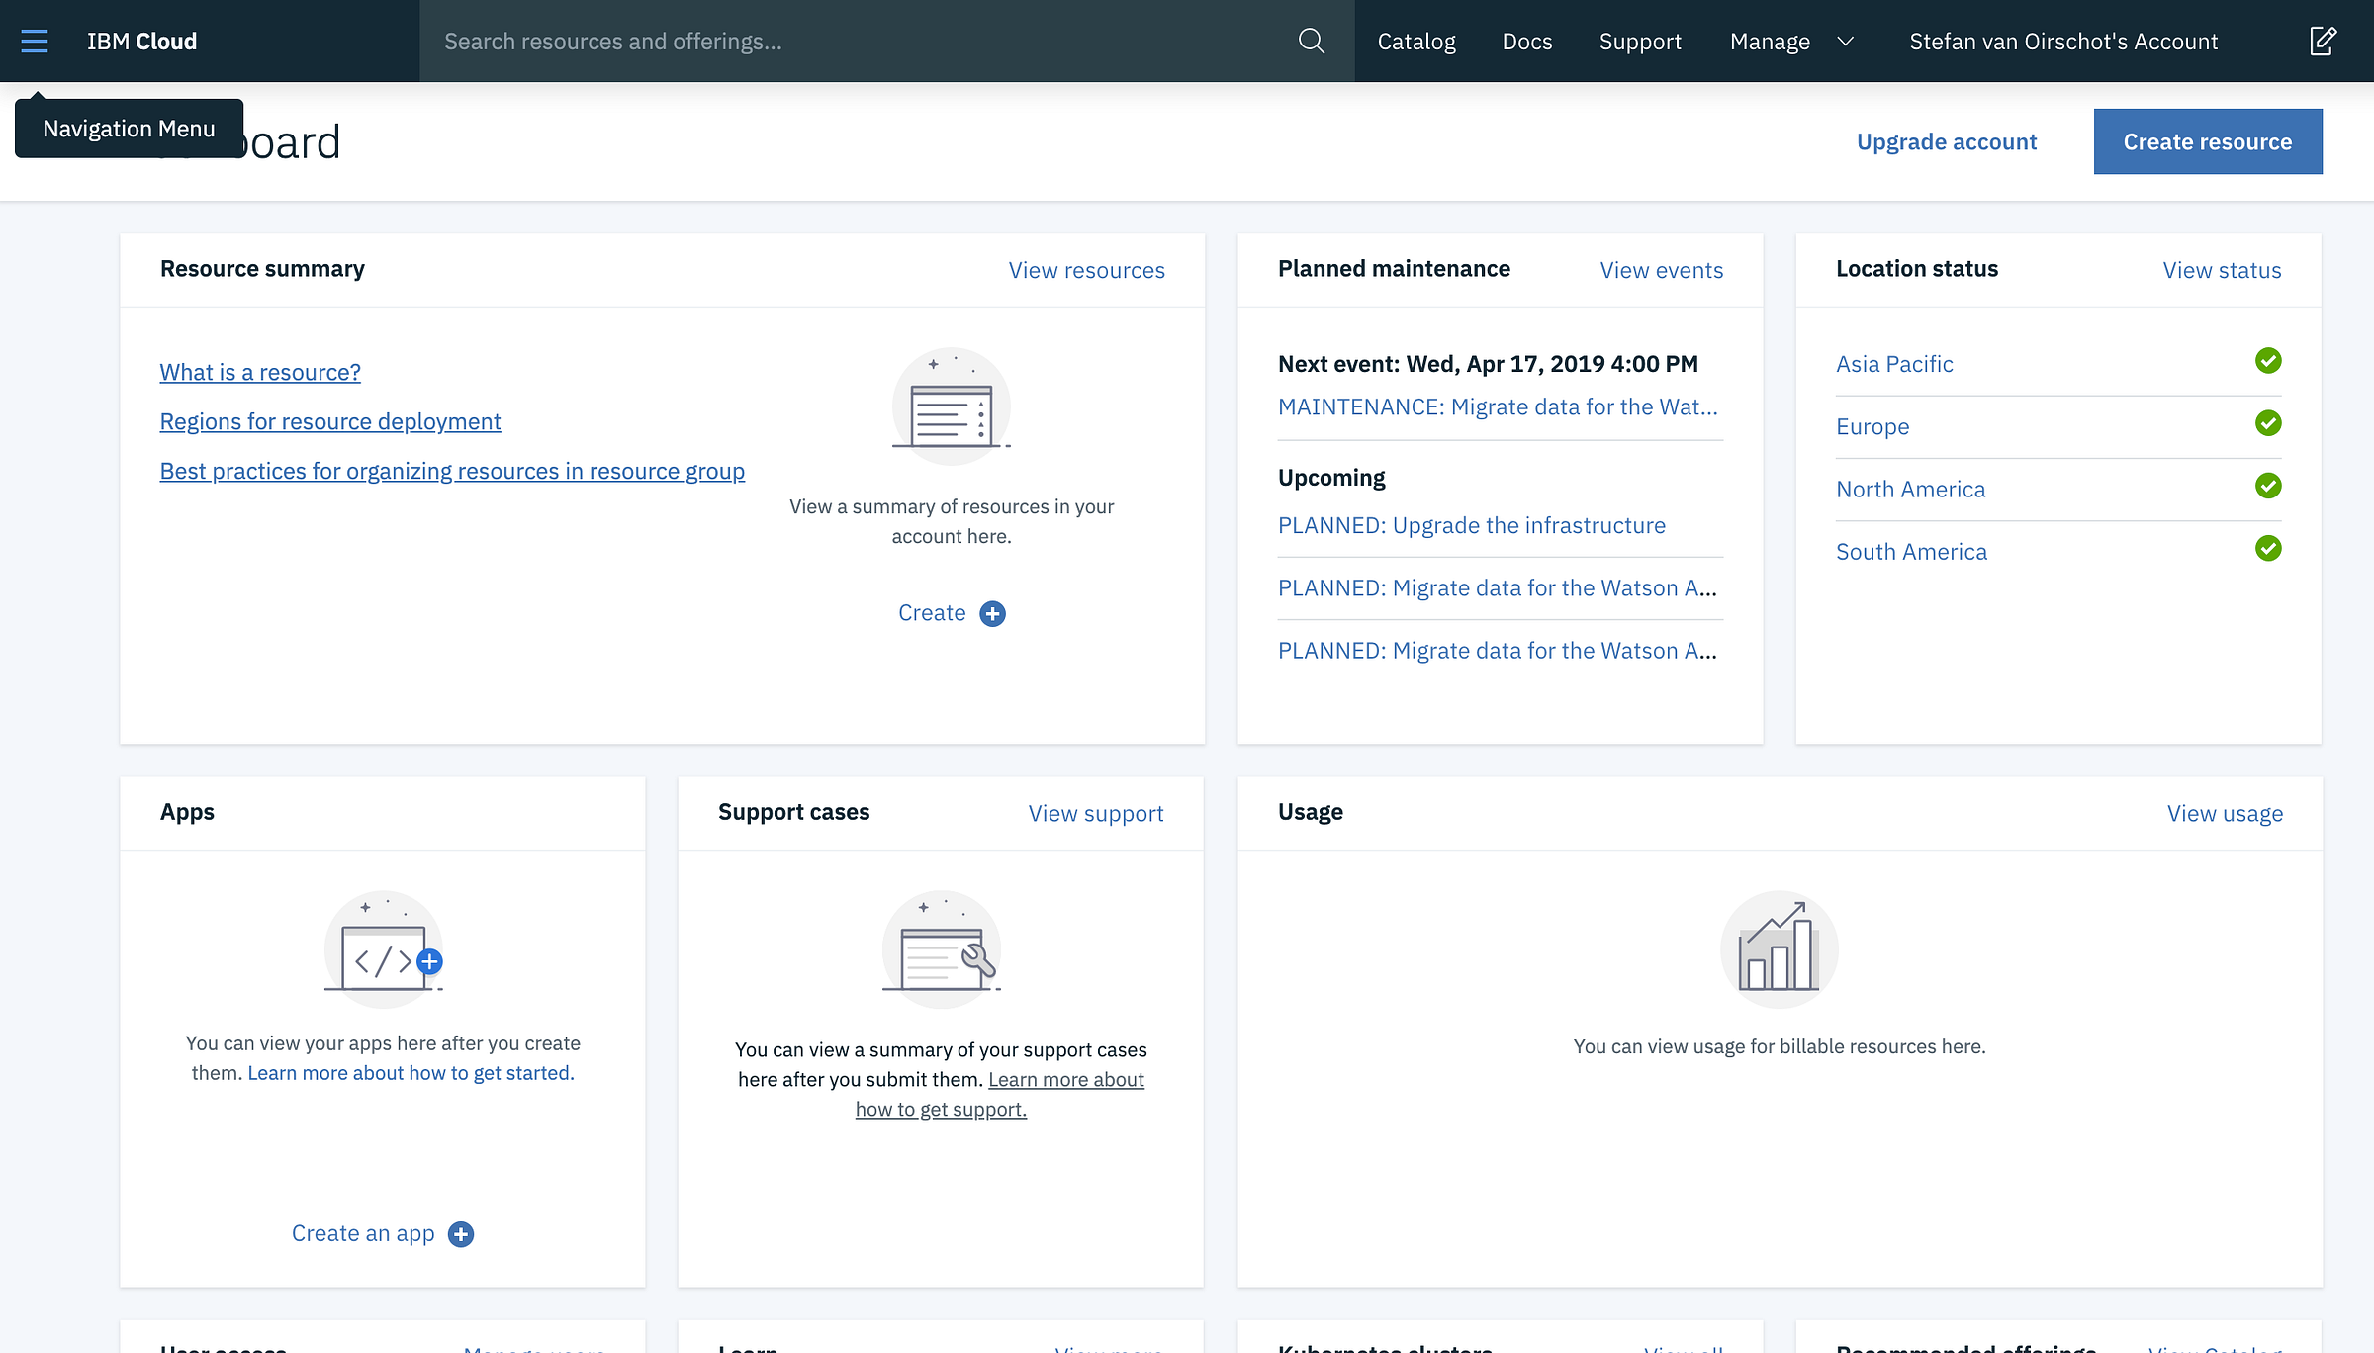
Task: Open 'PLANNED: Upgrade the infrastructure' event
Action: pos(1471,526)
